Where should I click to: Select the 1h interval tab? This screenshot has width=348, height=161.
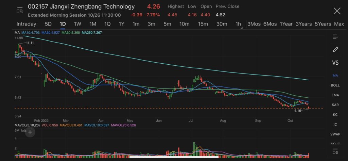point(238,24)
